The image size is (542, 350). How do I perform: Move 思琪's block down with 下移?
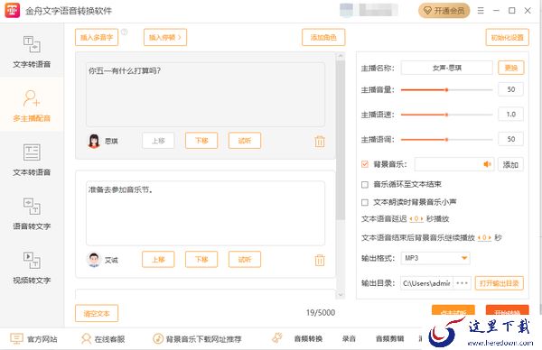(x=201, y=141)
